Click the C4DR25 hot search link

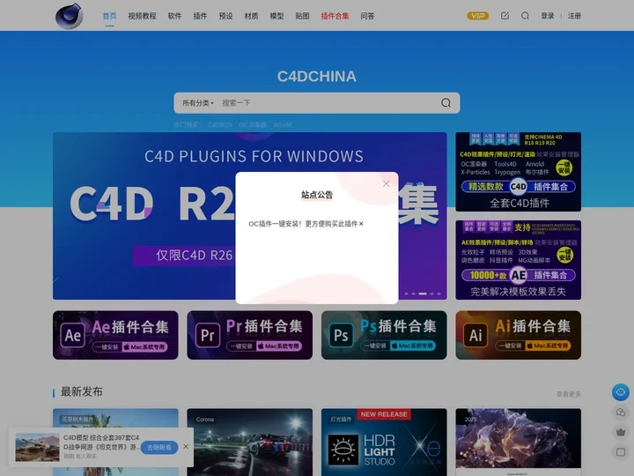click(219, 124)
